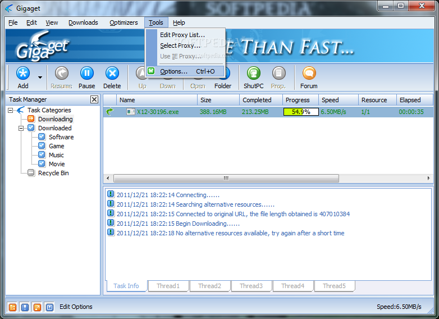Image resolution: width=439 pixels, height=319 pixels.
Task: Select the Movie category icon
Action: [x=42, y=163]
